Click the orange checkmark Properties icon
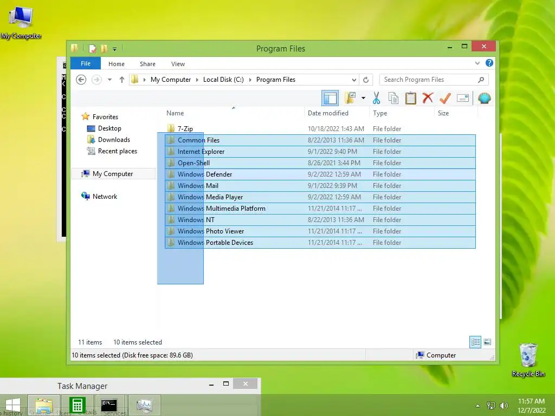This screenshot has height=416, width=555. [x=446, y=98]
